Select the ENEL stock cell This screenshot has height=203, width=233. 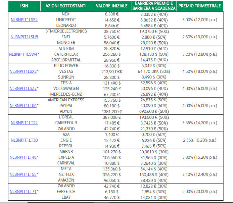tap(66, 37)
